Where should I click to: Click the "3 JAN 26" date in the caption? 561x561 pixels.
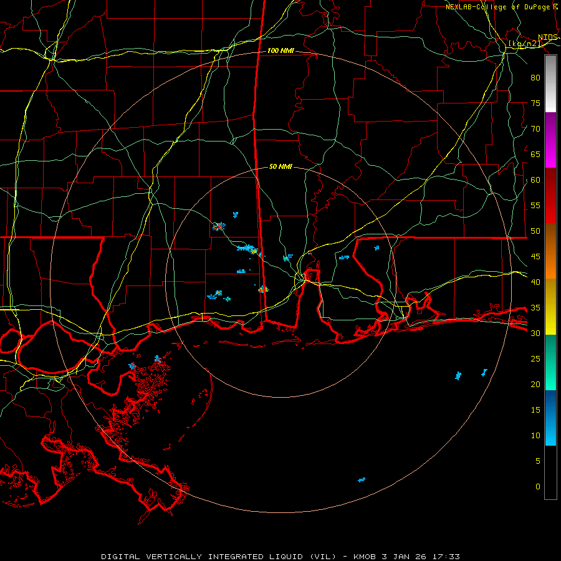[x=404, y=557]
